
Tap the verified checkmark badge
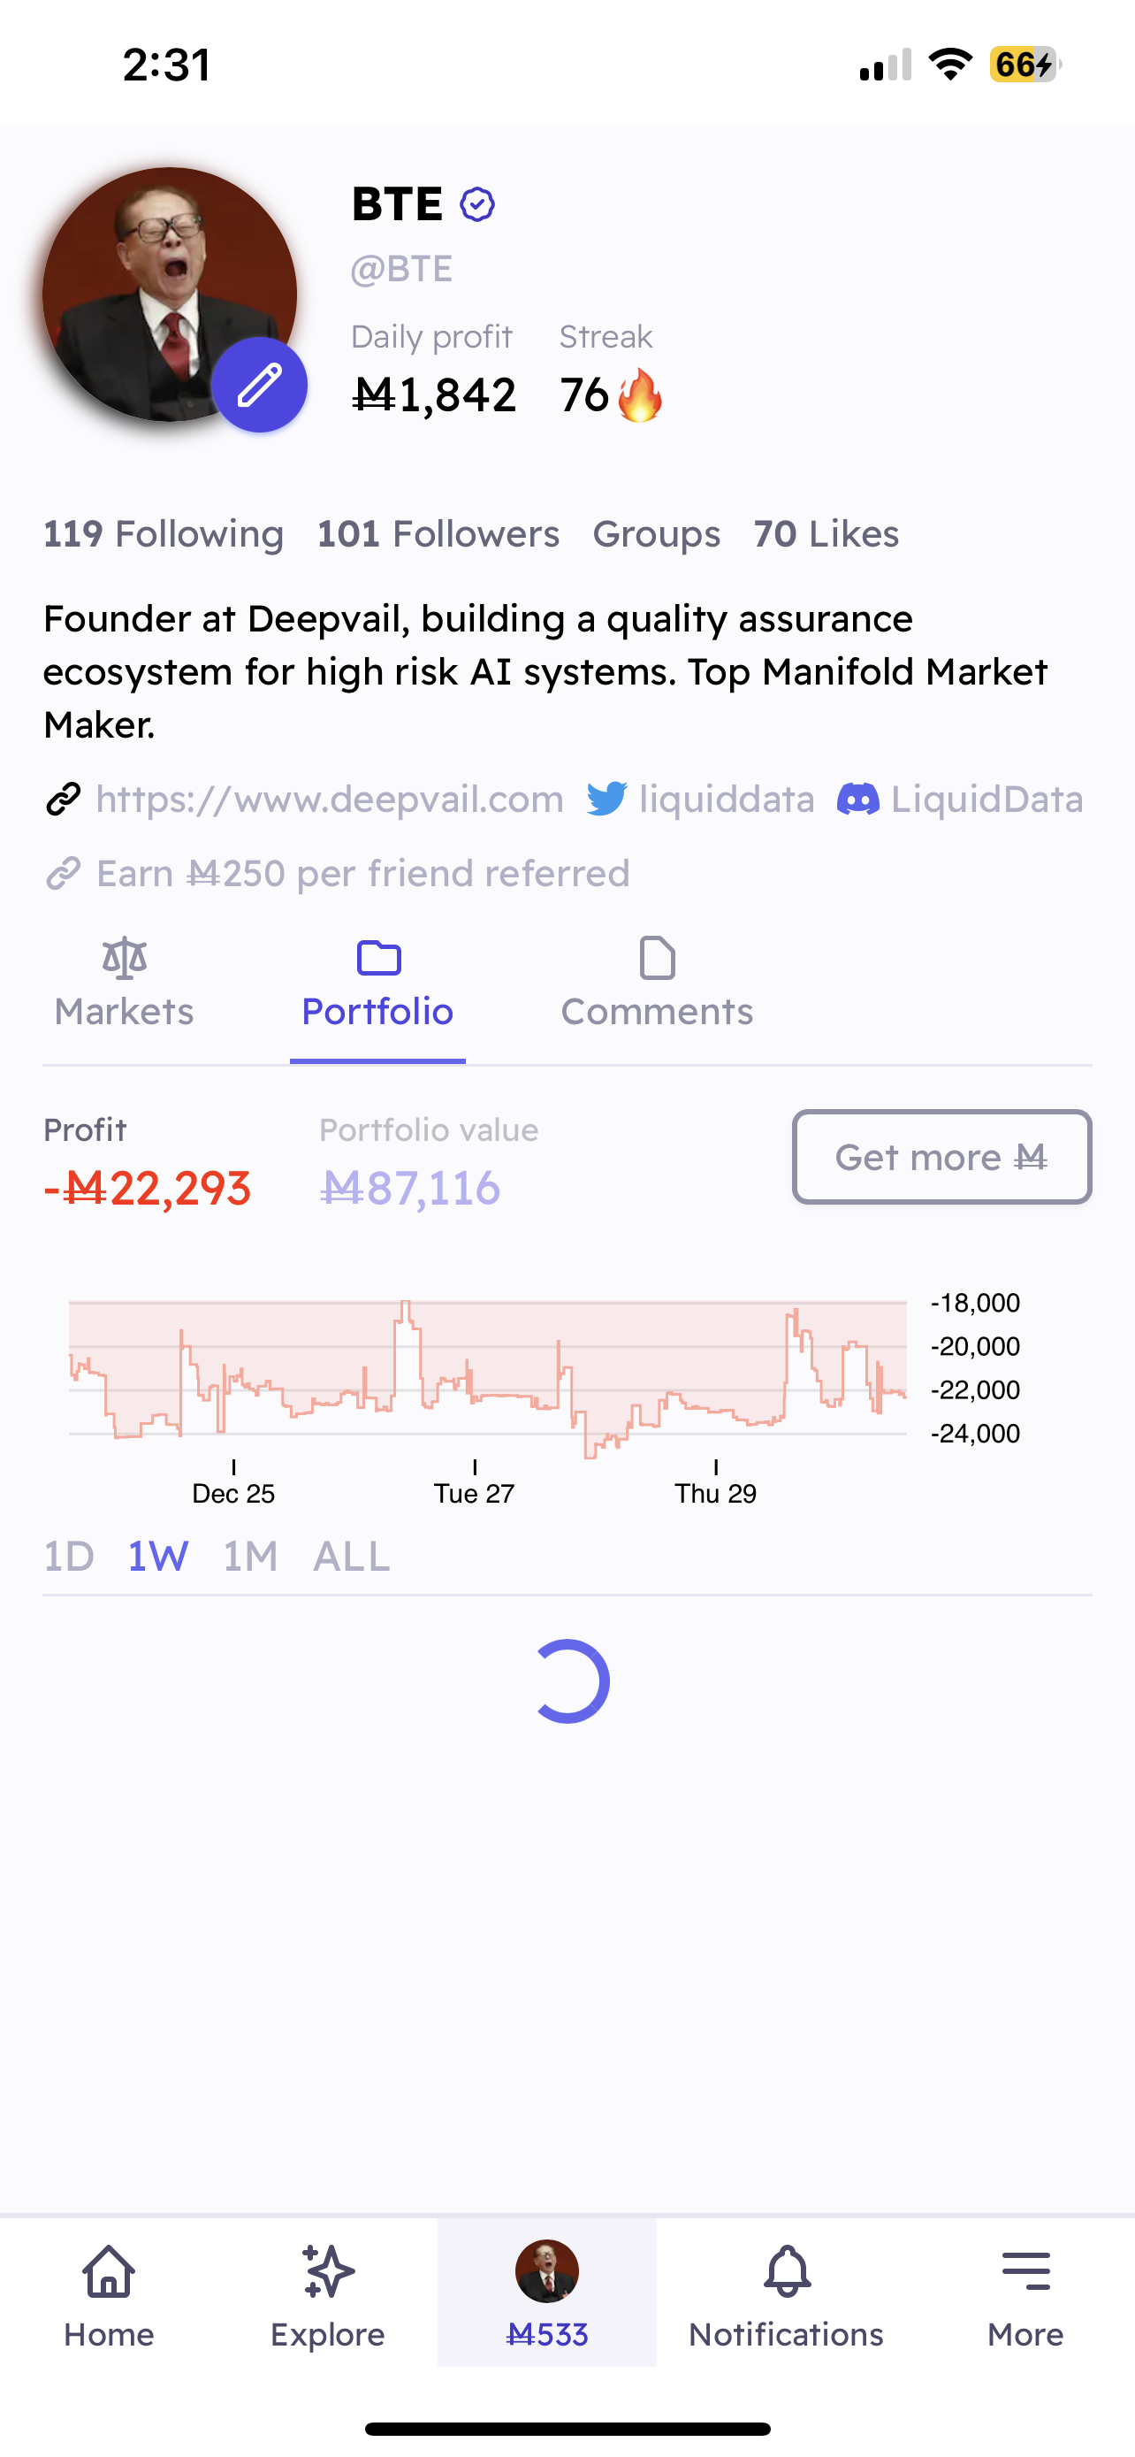point(477,204)
